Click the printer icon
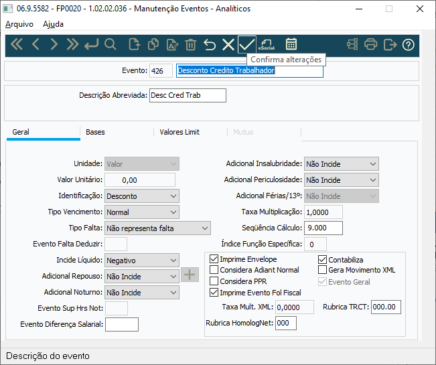Screen dimensions: 436x365 [371, 45]
